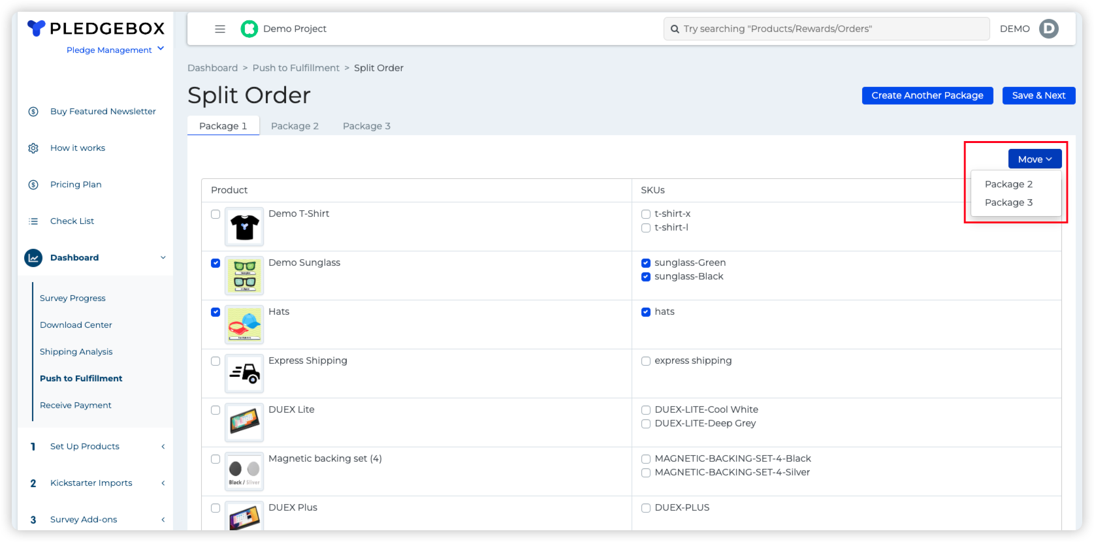Click the How it works gear icon

click(33, 148)
